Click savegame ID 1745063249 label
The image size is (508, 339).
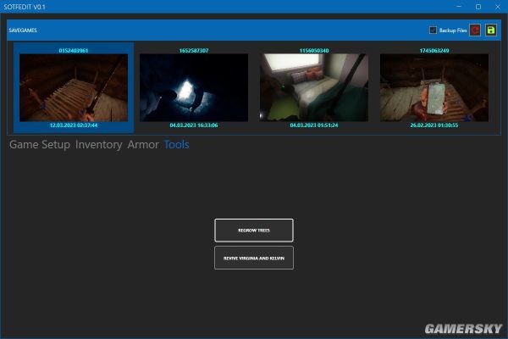point(434,50)
